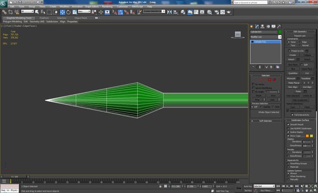This screenshot has width=318, height=193.
Task: Enable the By Vertex checkbox
Action: coord(253,84)
